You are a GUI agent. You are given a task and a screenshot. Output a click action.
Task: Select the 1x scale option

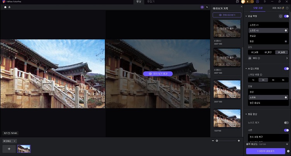[253, 80]
